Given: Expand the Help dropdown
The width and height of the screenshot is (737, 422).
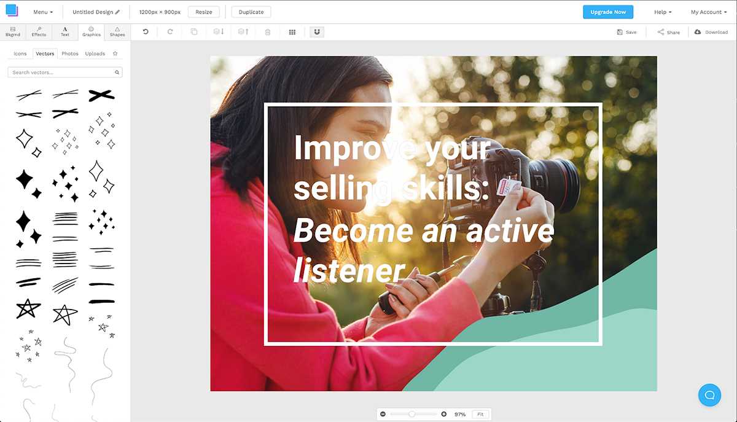Looking at the screenshot, I should click(663, 12).
